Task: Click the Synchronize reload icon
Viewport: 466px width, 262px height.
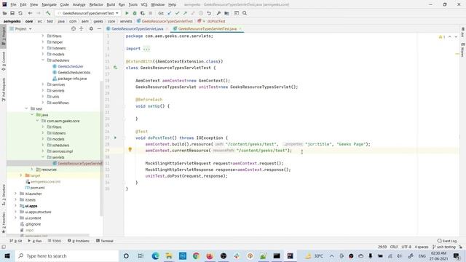Action: pyautogui.click(x=20, y=13)
